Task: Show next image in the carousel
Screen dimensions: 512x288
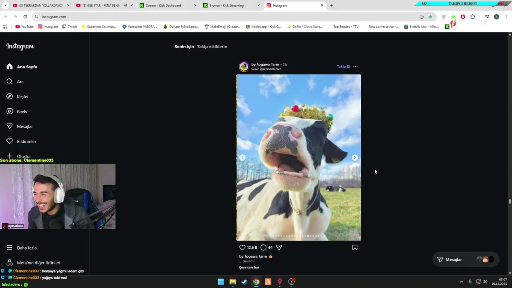Action: tap(355, 158)
